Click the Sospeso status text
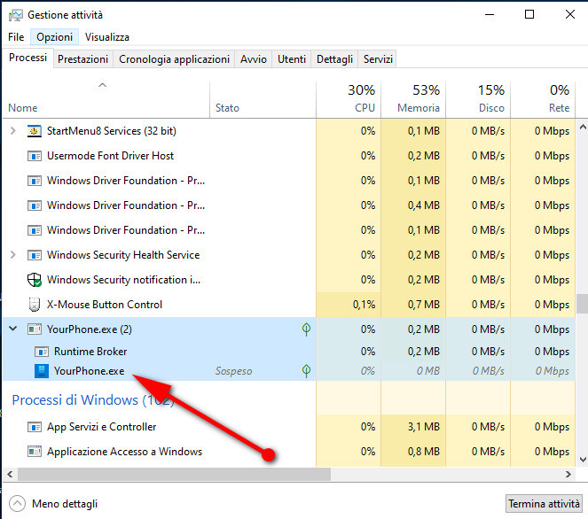The image size is (588, 519). pos(233,371)
